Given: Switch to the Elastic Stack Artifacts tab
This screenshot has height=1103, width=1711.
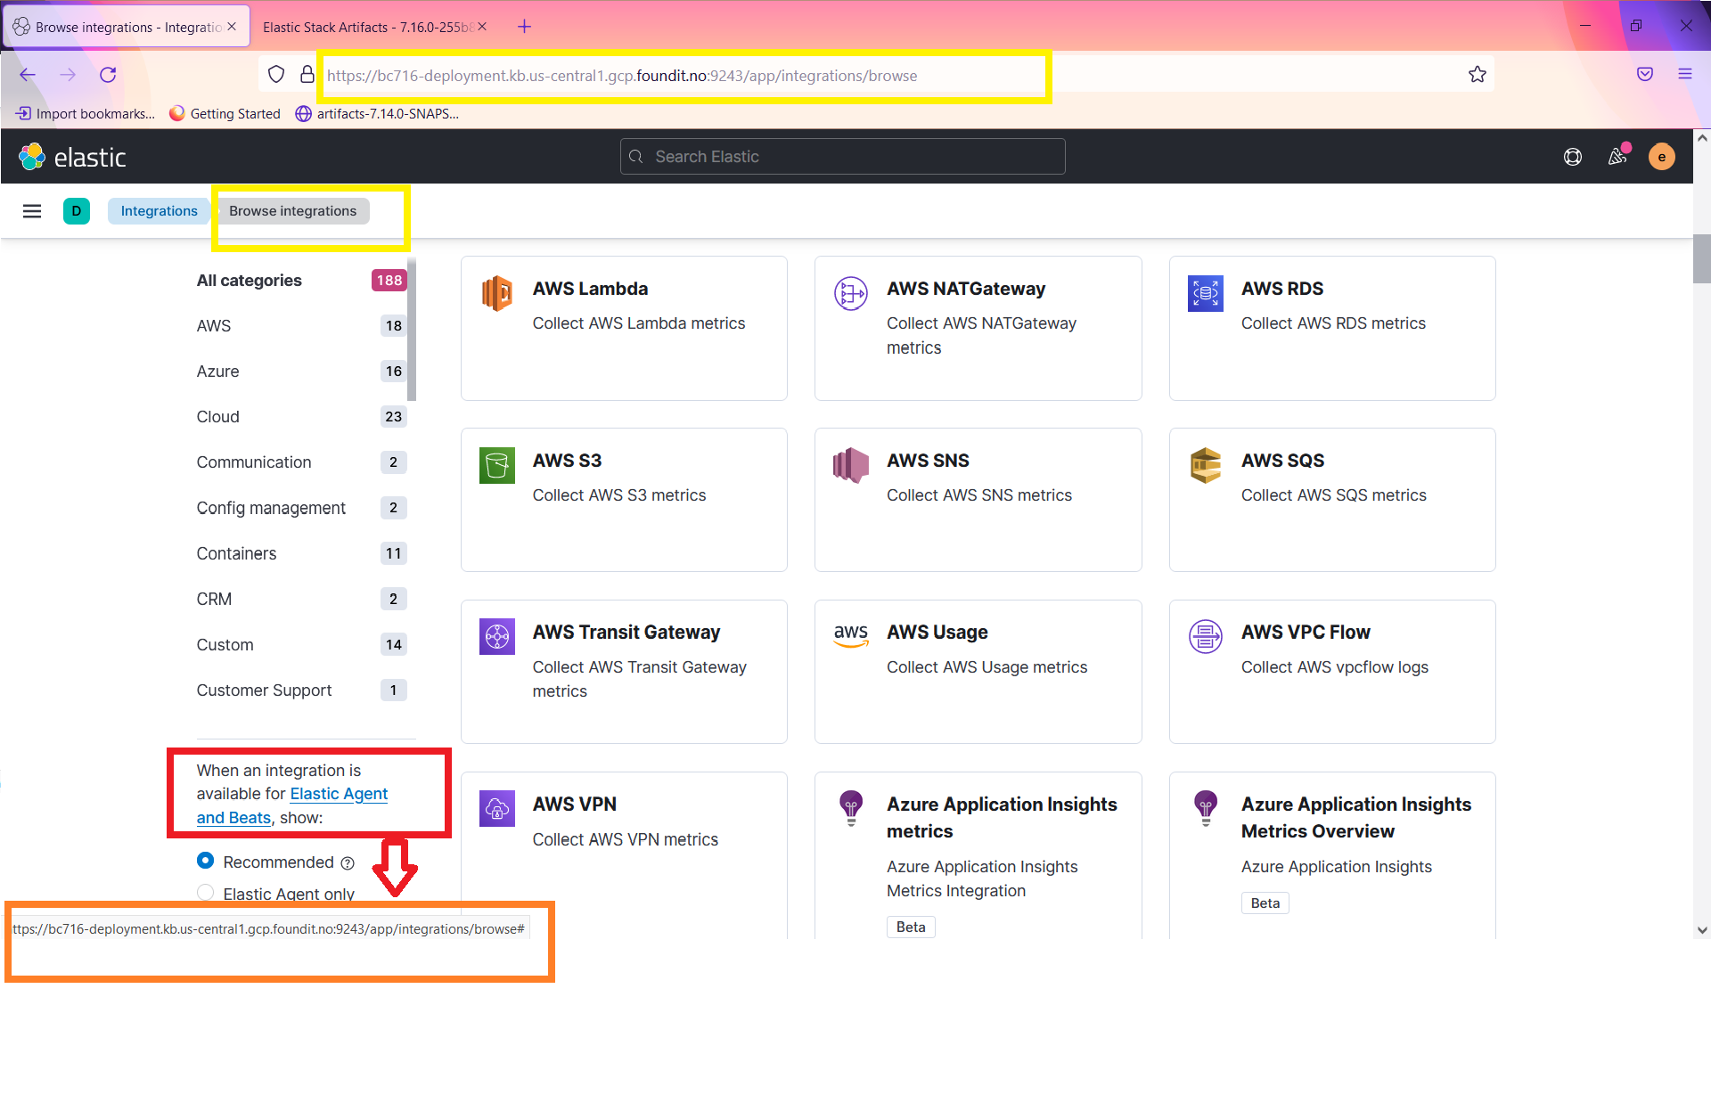Looking at the screenshot, I should coord(365,27).
